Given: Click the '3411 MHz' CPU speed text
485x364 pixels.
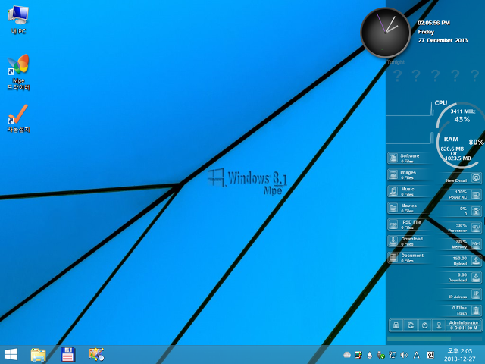Looking at the screenshot, I should [x=463, y=111].
